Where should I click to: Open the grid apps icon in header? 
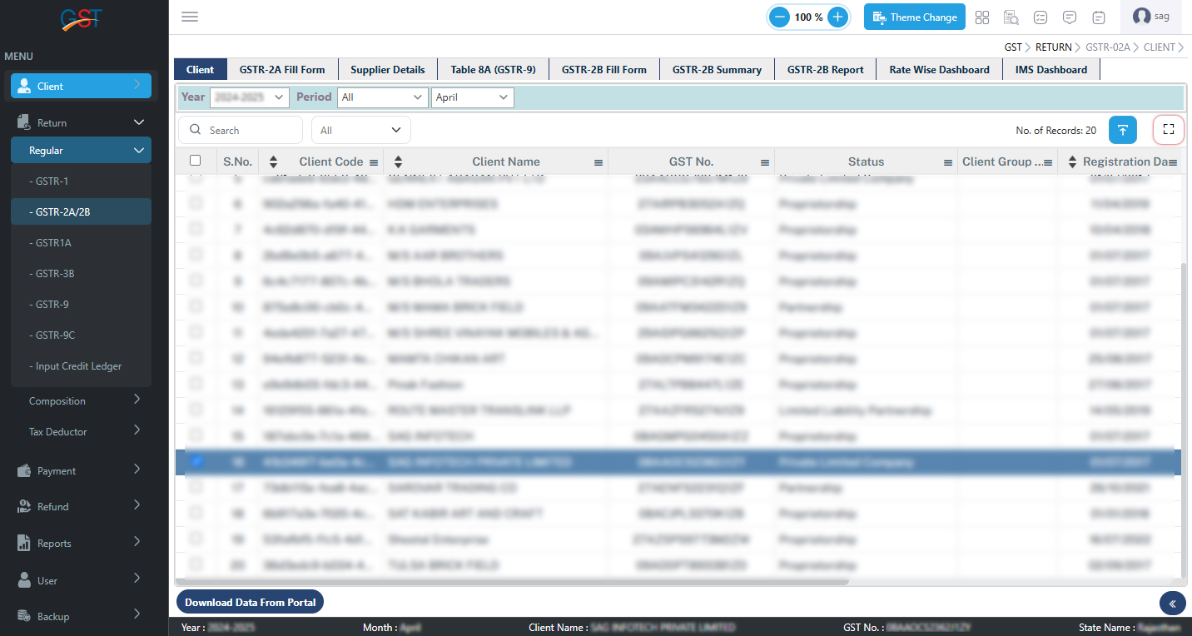(982, 17)
